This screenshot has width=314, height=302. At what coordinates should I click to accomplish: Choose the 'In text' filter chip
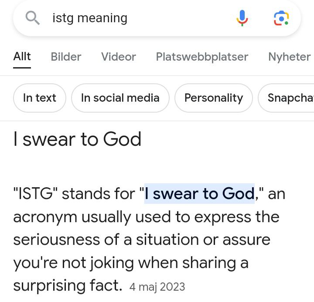[40, 98]
